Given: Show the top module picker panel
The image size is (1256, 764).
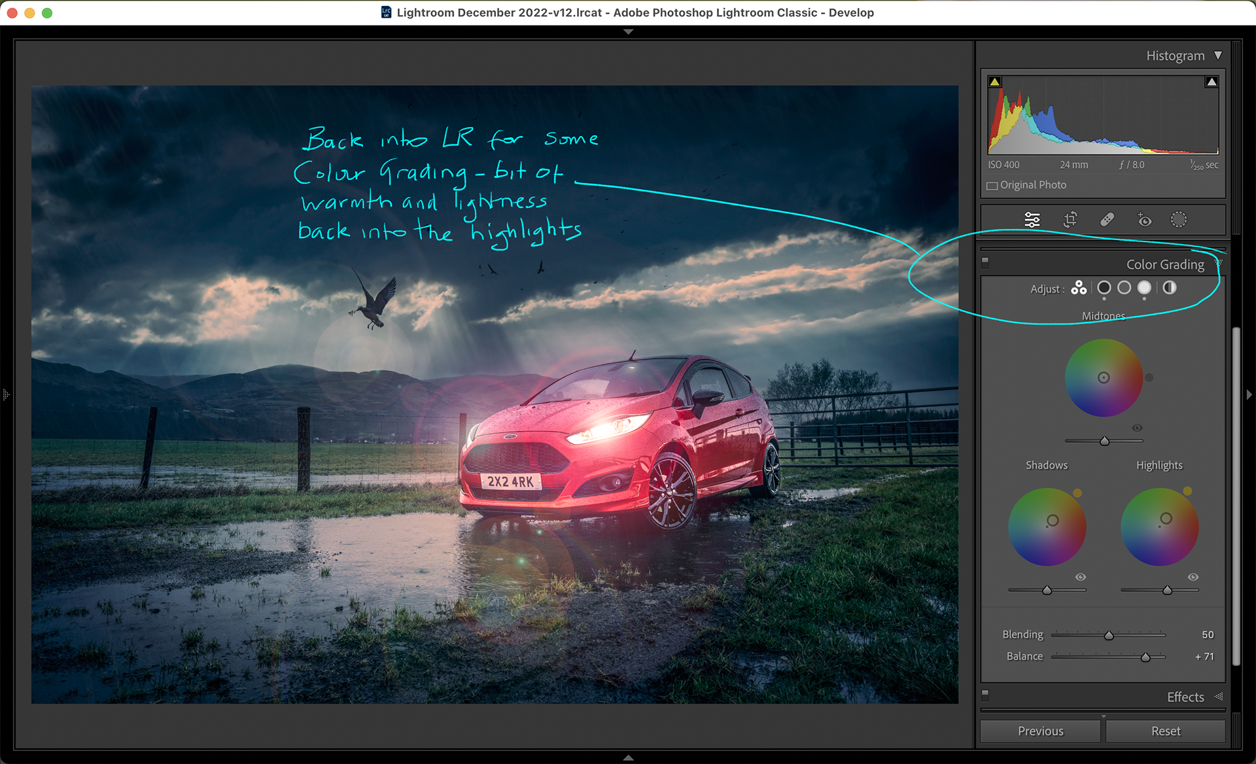Looking at the screenshot, I should [x=628, y=31].
